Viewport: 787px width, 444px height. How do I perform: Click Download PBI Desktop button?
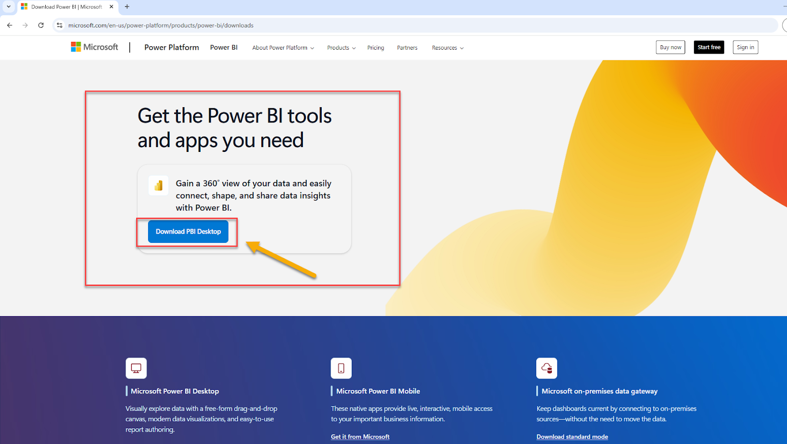[188, 232]
